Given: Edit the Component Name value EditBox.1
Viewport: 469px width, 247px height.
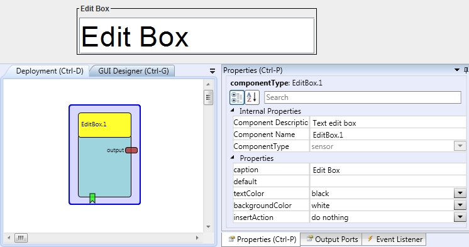Looking at the screenshot, I should click(388, 135).
